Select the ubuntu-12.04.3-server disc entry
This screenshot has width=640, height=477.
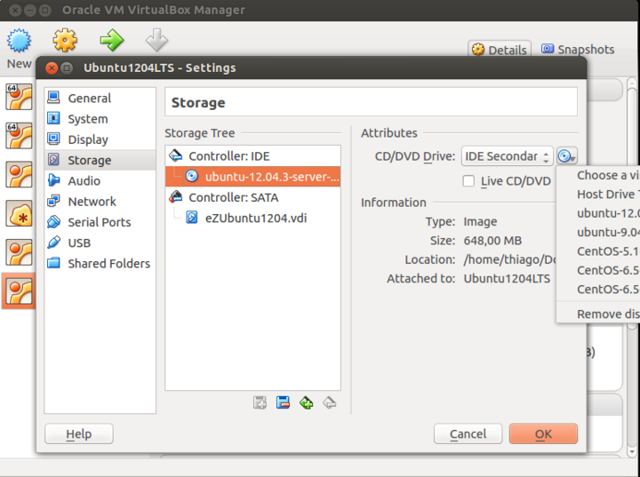click(252, 177)
